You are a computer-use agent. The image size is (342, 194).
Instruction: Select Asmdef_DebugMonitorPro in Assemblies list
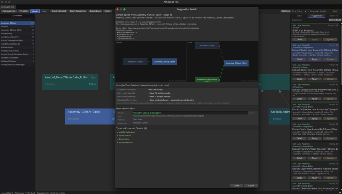click(17, 40)
